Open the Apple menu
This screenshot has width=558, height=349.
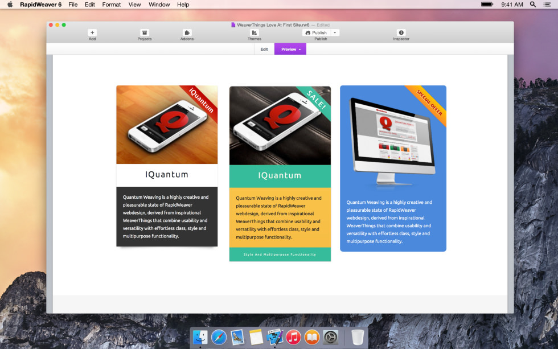[x=10, y=5]
